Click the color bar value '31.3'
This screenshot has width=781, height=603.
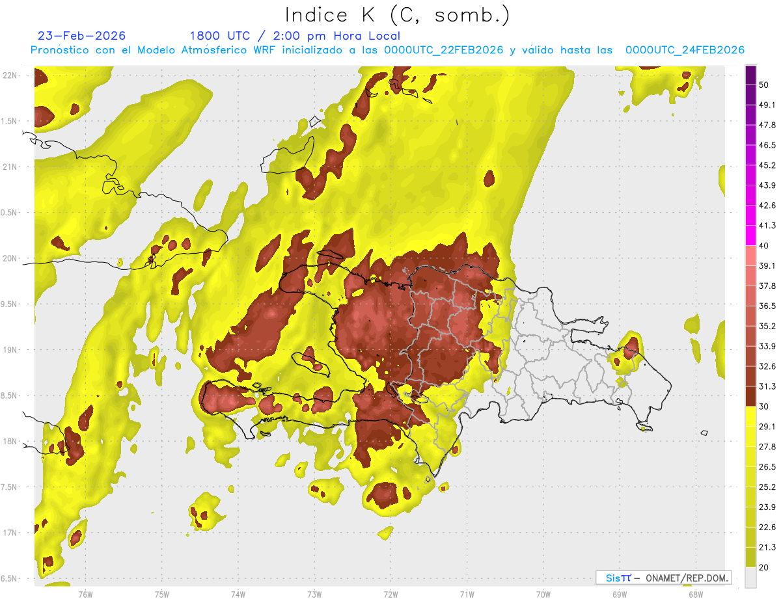point(767,386)
